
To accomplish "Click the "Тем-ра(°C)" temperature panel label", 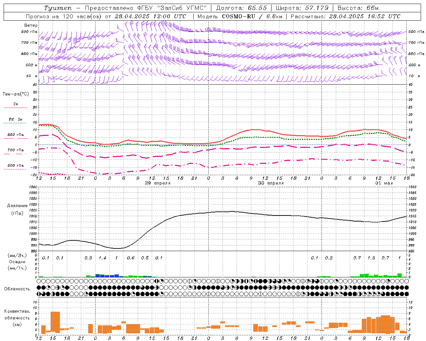I will (x=16, y=94).
